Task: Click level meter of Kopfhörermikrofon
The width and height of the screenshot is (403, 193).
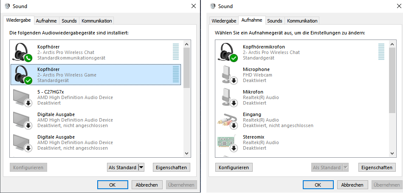Action: (x=381, y=52)
